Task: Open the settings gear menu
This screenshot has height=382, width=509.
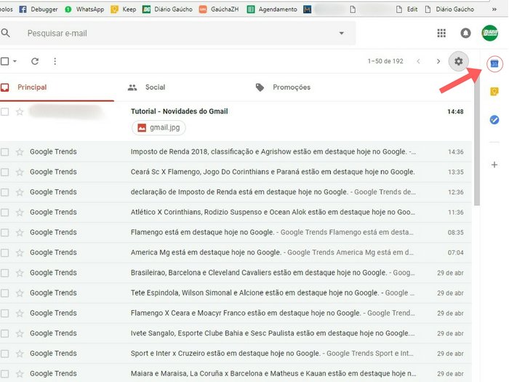Action: (x=458, y=61)
